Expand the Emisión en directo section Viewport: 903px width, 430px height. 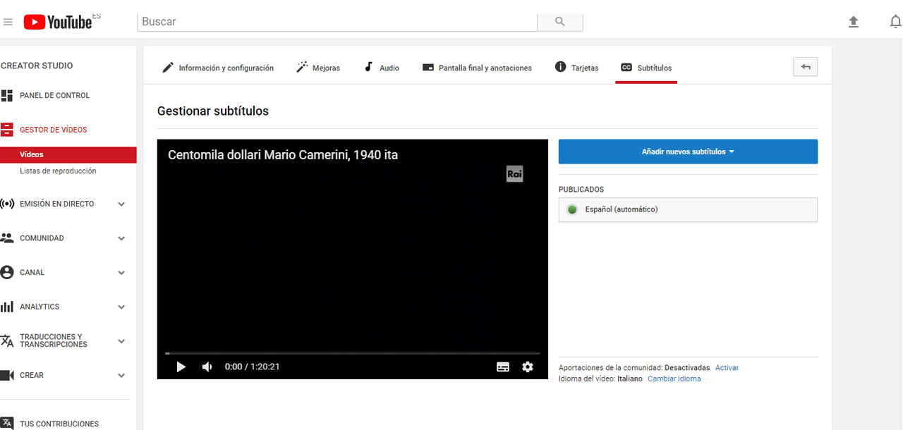(x=121, y=204)
